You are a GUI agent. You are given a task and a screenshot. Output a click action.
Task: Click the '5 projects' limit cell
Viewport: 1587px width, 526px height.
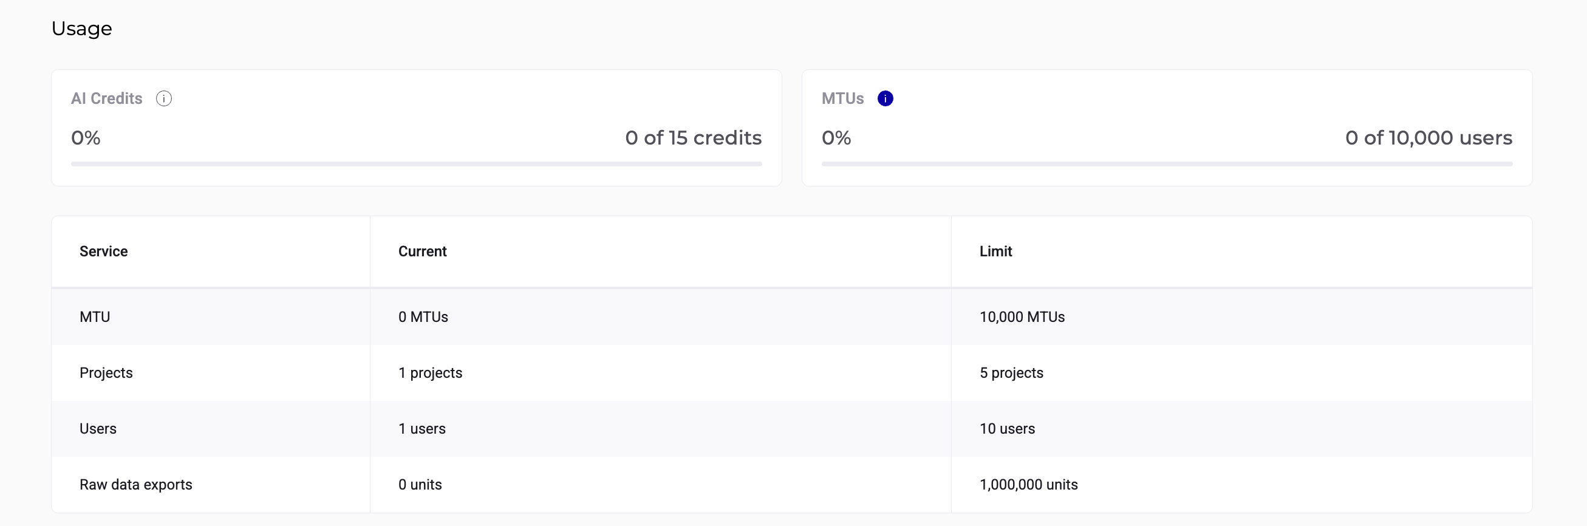click(x=1011, y=373)
